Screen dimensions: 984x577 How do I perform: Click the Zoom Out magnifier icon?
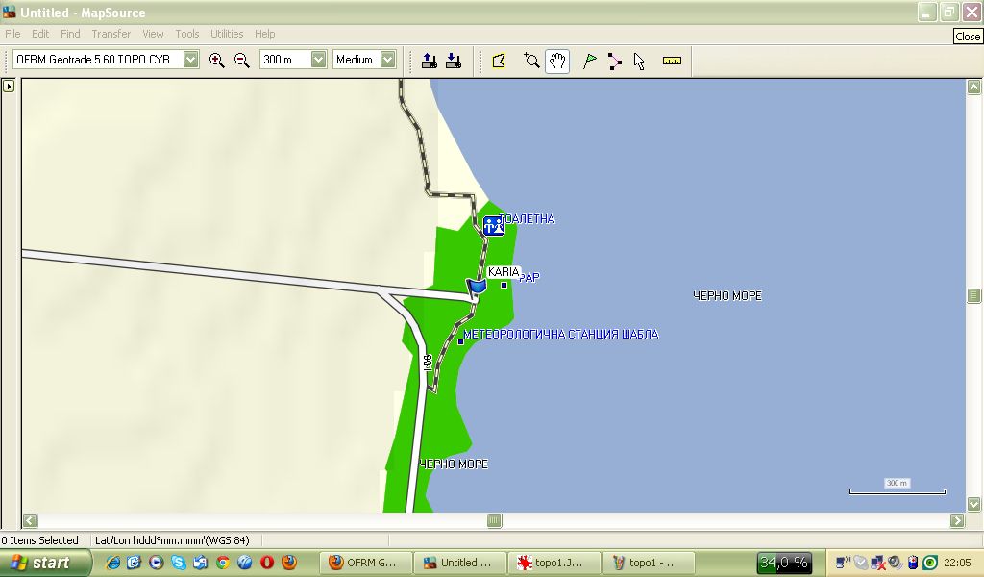point(242,60)
